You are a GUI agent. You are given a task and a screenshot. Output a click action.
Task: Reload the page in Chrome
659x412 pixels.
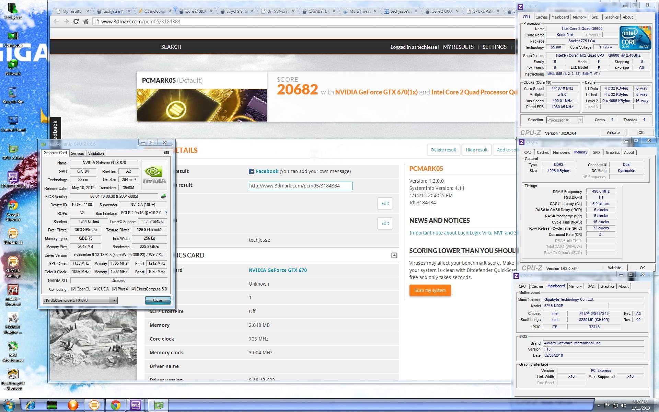[x=76, y=21]
